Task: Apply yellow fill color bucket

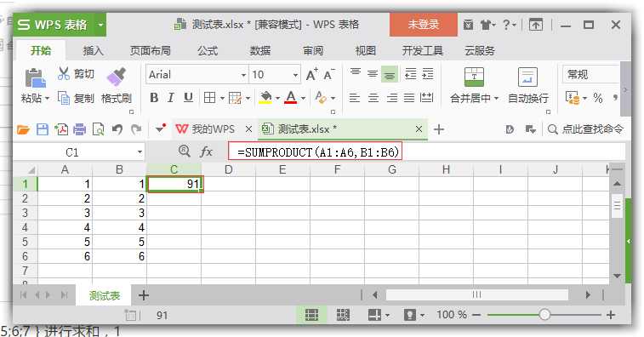Action: point(265,98)
